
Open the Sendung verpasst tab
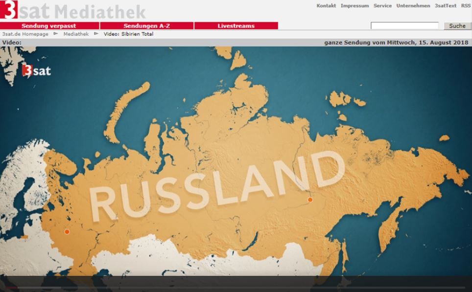pyautogui.click(x=49, y=26)
